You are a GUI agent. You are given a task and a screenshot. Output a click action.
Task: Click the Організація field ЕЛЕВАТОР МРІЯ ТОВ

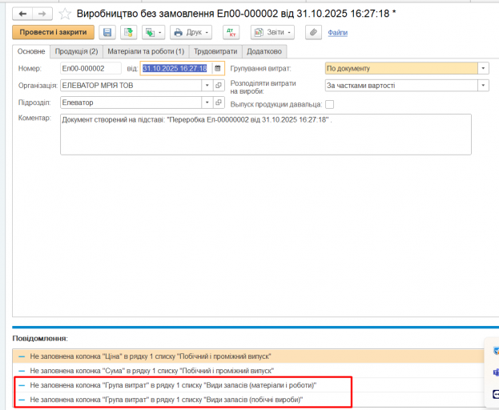tap(131, 86)
